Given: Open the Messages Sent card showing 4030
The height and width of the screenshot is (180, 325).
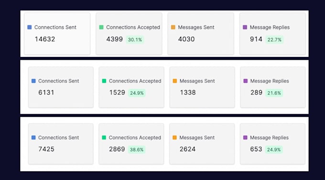Looking at the screenshot, I should 201,34.
